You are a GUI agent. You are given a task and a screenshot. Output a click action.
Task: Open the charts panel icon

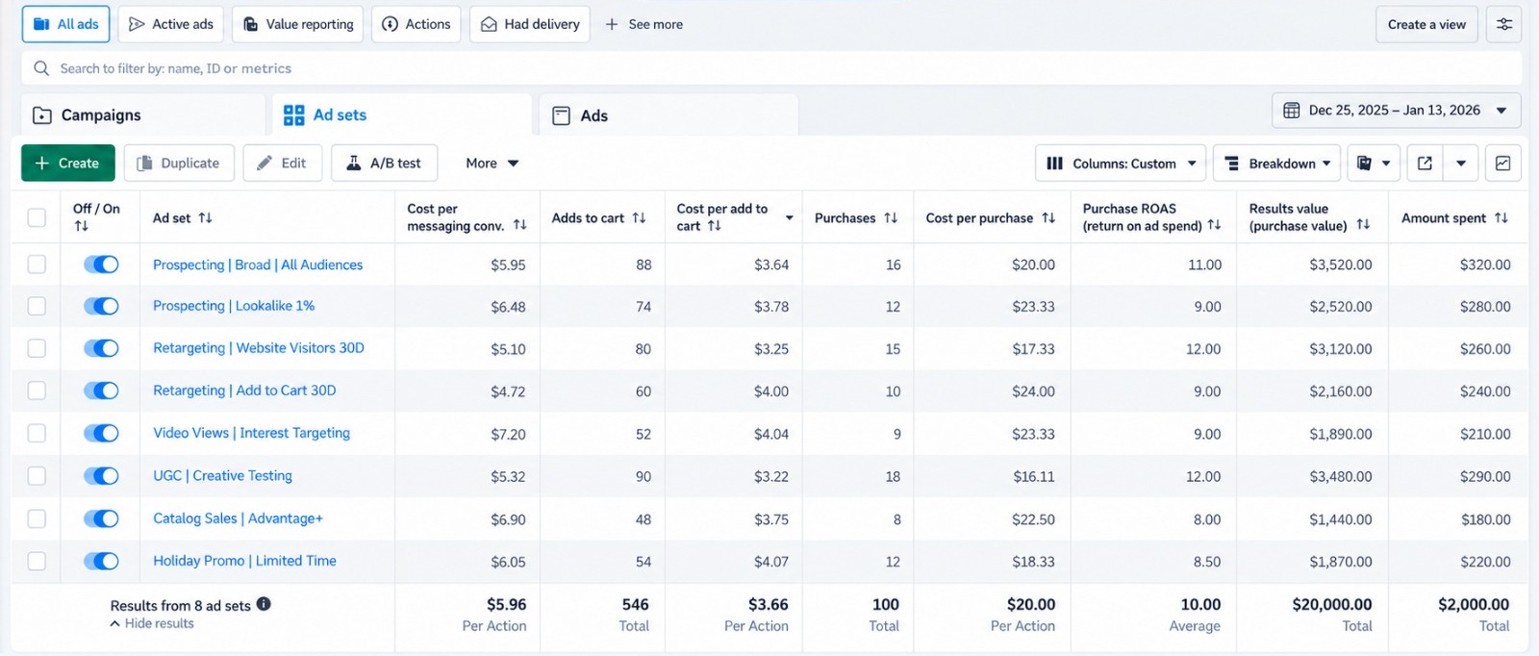point(1502,164)
